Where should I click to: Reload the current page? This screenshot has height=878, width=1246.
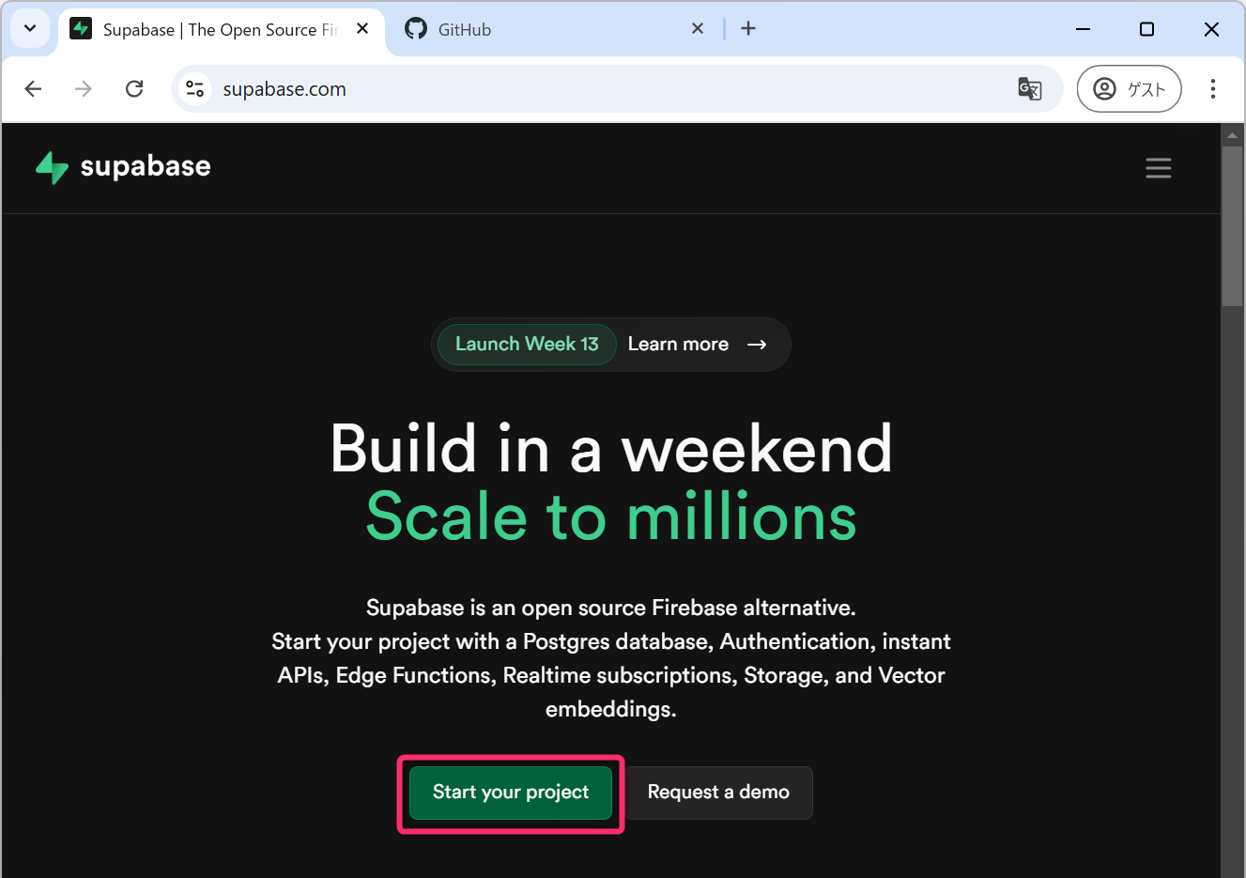pyautogui.click(x=134, y=89)
